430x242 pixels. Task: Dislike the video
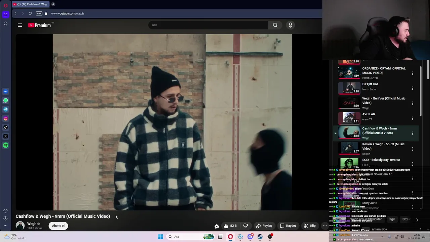(x=246, y=226)
